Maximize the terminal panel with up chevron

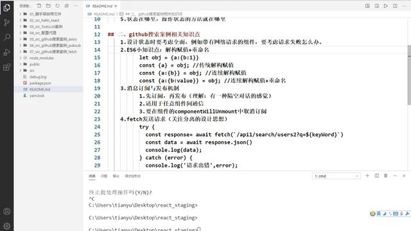pos(395,176)
